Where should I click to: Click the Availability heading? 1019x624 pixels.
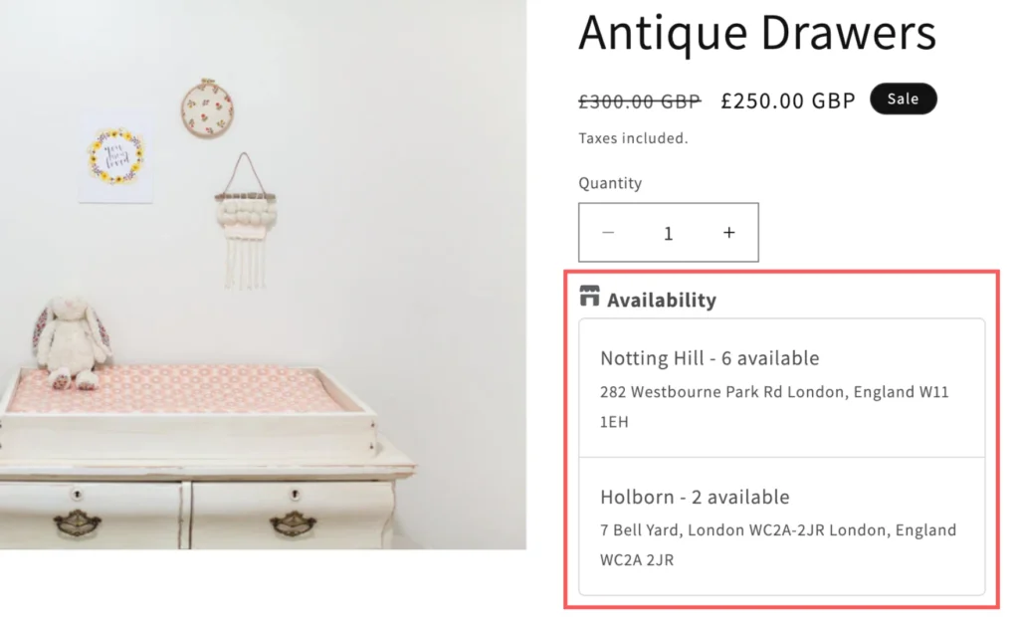tap(662, 300)
